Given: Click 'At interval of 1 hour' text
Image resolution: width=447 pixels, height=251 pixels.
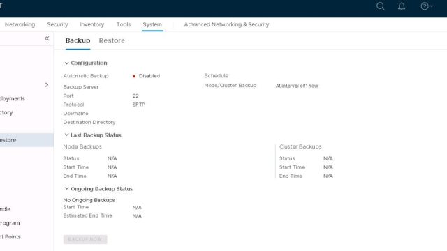Looking at the screenshot, I should pos(297,86).
